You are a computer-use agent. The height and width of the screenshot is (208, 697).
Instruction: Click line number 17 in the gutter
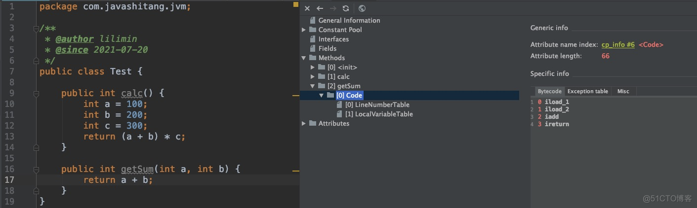pos(9,180)
